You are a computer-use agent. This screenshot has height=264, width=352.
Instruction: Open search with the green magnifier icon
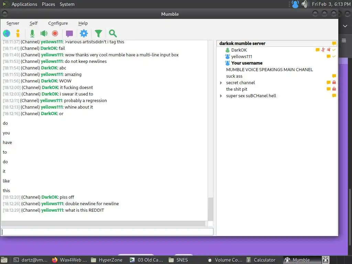pyautogui.click(x=113, y=33)
